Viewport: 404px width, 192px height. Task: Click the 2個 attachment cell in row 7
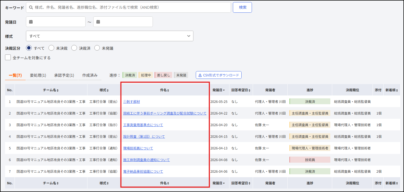pos(379,171)
